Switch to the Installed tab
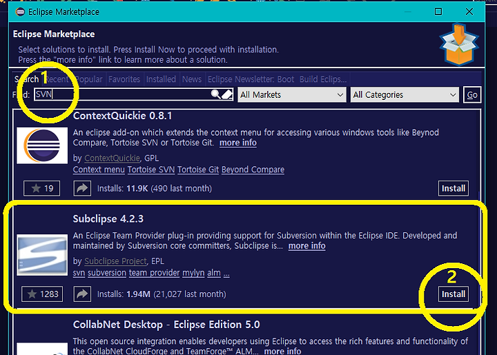This screenshot has height=355, width=497. point(161,79)
